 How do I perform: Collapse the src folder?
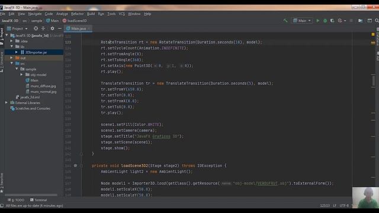[11, 63]
